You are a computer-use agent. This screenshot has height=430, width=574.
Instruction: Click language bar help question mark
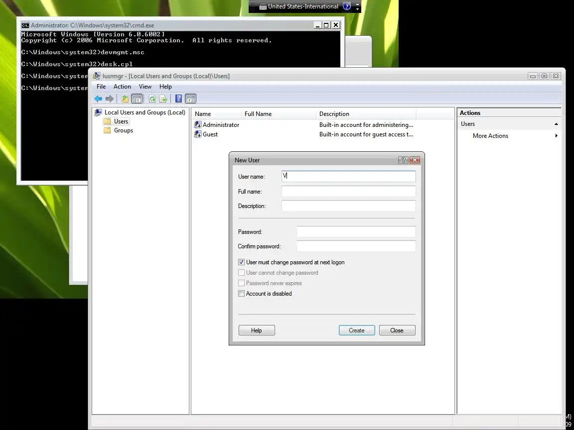pyautogui.click(x=347, y=6)
